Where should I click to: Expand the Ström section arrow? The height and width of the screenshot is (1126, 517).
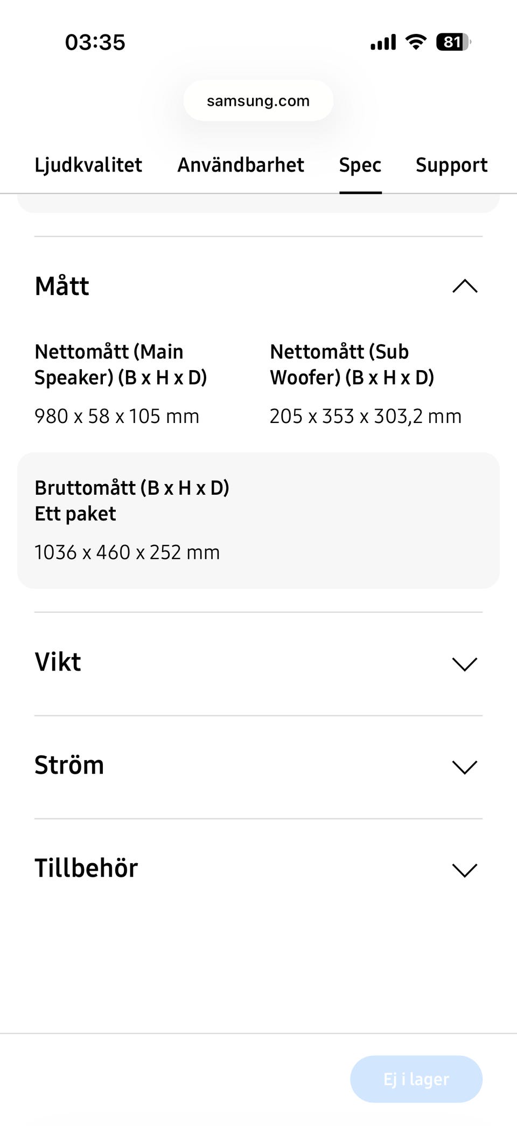pyautogui.click(x=465, y=767)
